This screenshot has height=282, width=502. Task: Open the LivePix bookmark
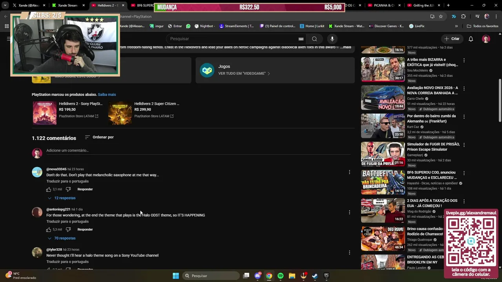tap(417, 26)
